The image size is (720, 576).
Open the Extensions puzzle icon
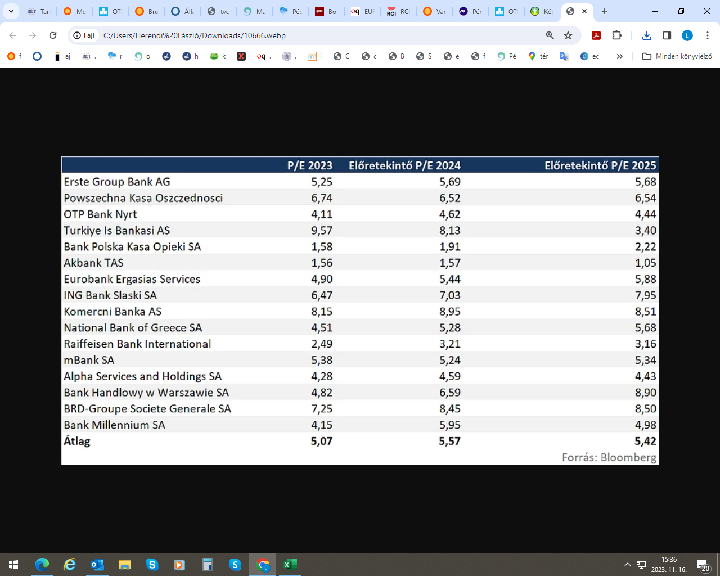[x=616, y=35]
